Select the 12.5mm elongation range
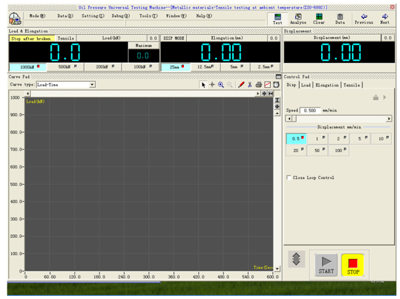 click(206, 67)
